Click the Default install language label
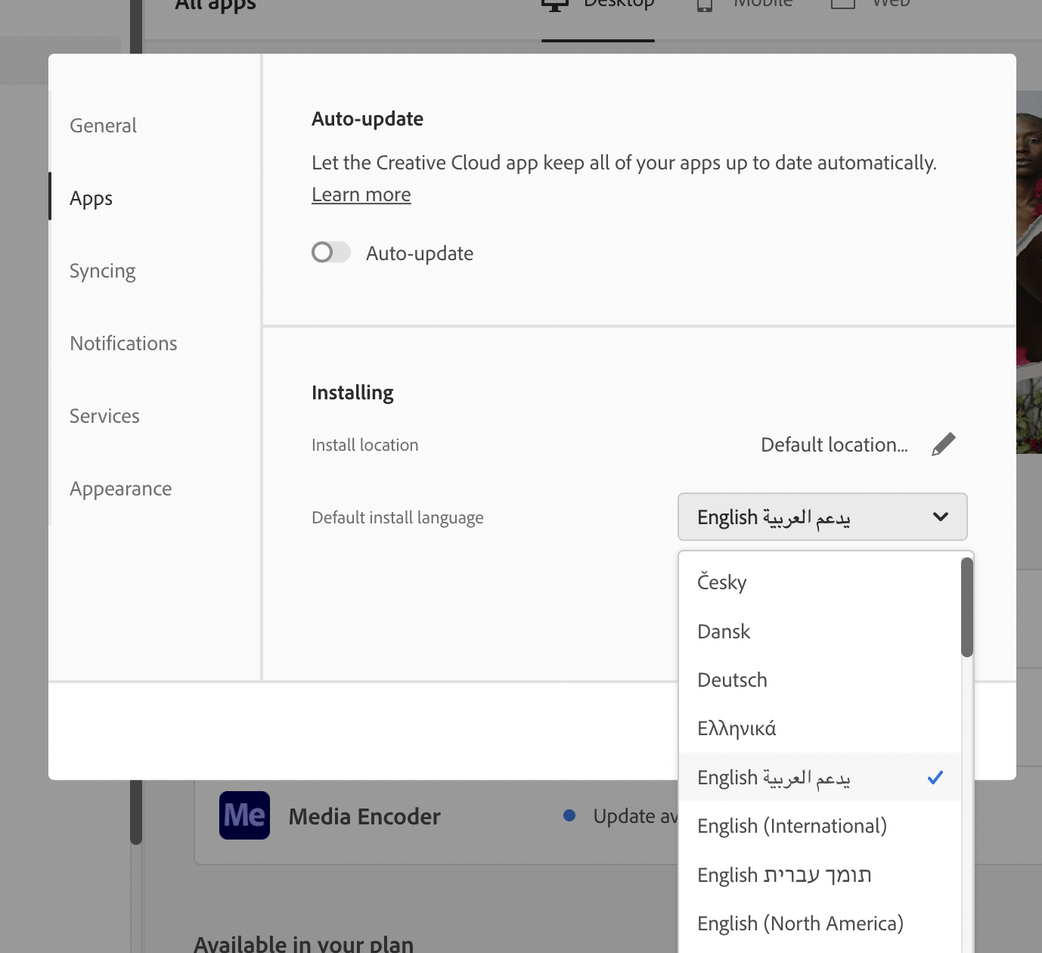This screenshot has width=1042, height=953. pyautogui.click(x=397, y=517)
